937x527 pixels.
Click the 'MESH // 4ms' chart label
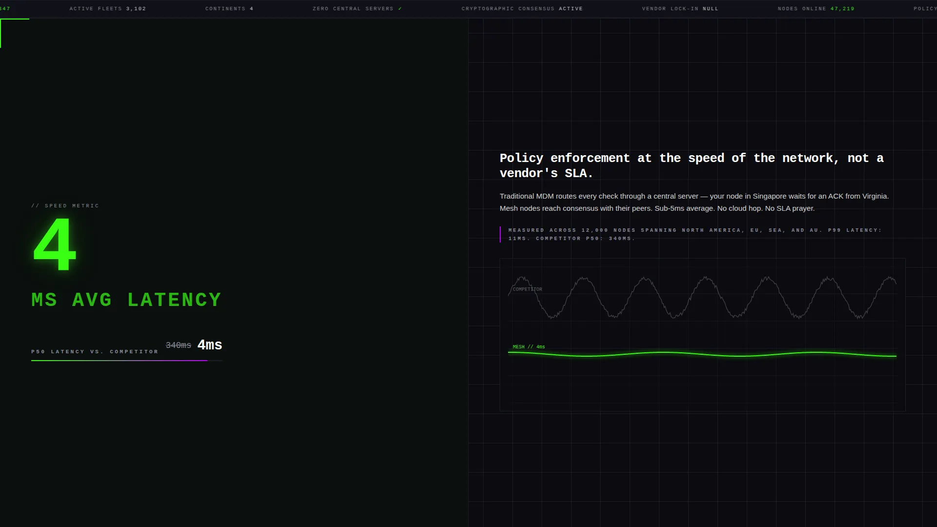(529, 347)
